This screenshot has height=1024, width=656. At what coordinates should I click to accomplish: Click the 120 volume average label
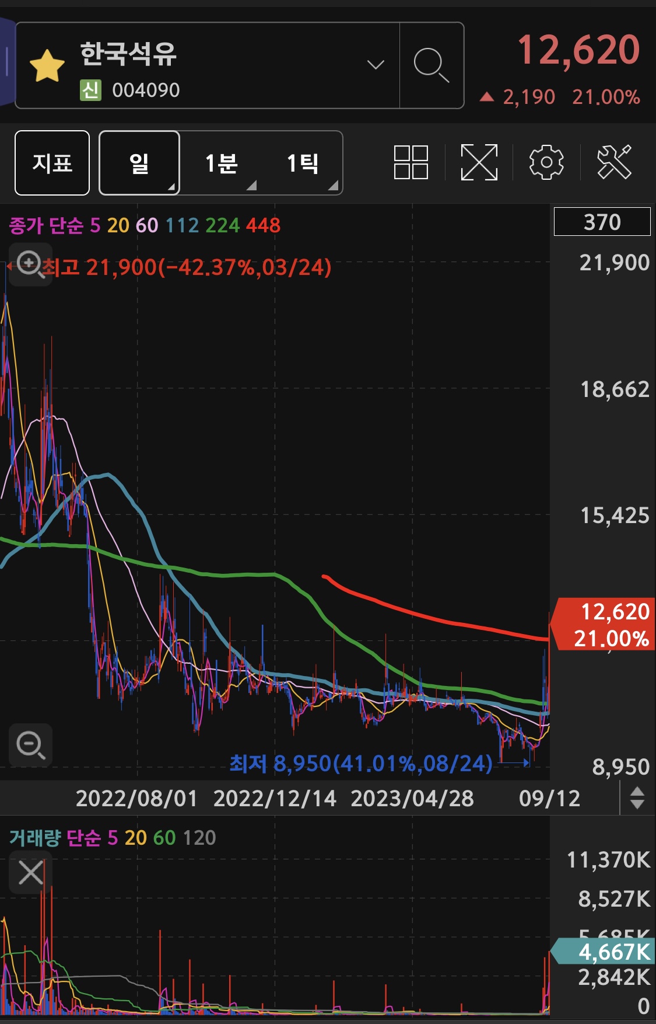(199, 838)
